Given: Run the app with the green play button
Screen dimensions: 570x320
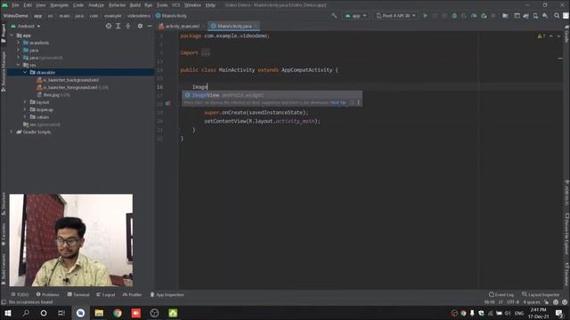Looking at the screenshot, I should [x=425, y=16].
